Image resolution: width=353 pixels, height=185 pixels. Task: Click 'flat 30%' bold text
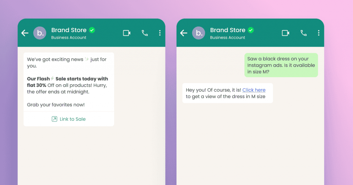pyautogui.click(x=37, y=85)
